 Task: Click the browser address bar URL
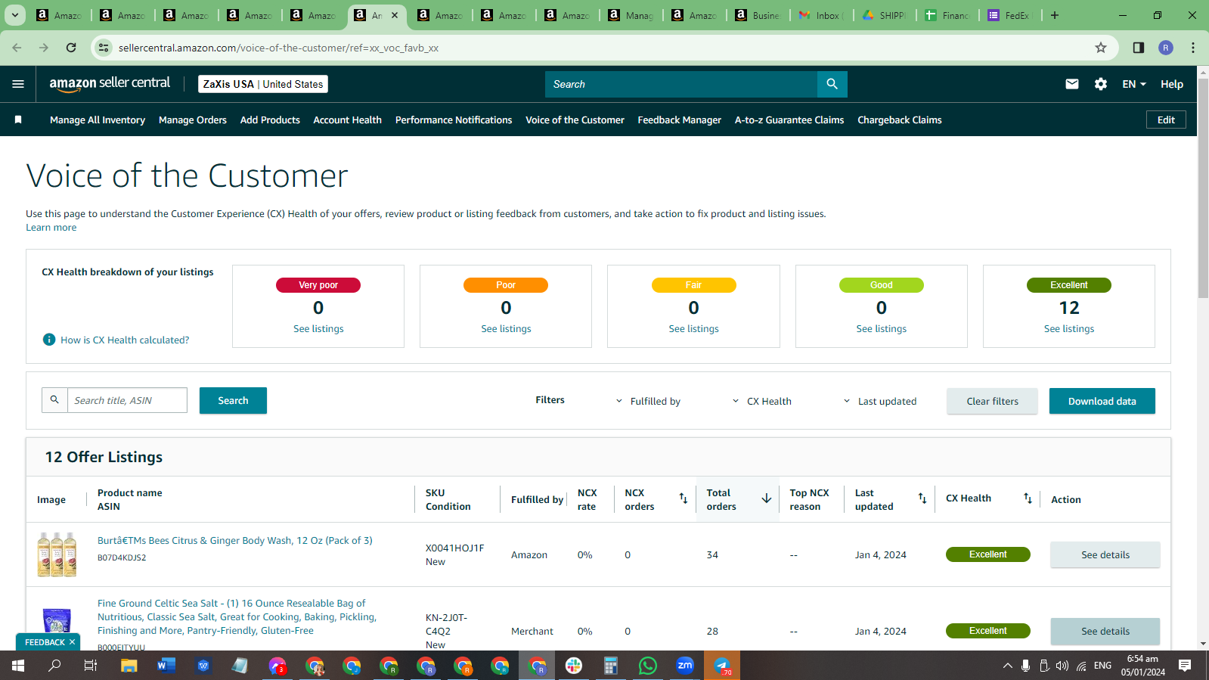[278, 48]
